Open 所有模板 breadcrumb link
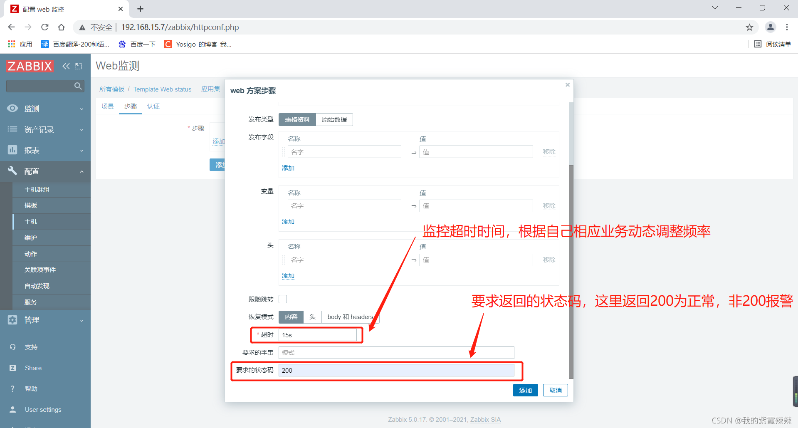This screenshot has height=428, width=798. point(112,89)
